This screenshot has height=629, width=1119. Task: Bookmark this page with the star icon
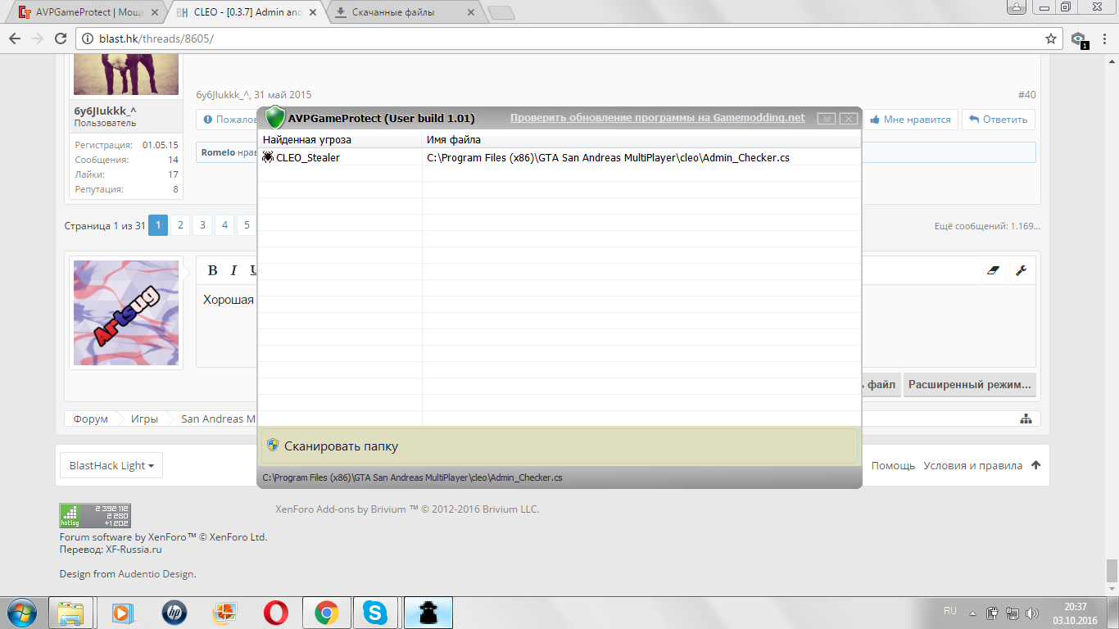click(1051, 38)
